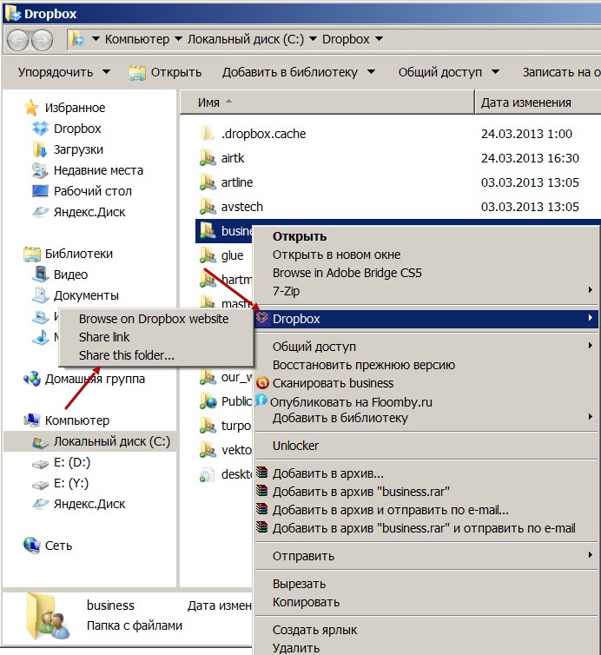
Task: Click the Рабочий стол icon
Action: point(40,191)
